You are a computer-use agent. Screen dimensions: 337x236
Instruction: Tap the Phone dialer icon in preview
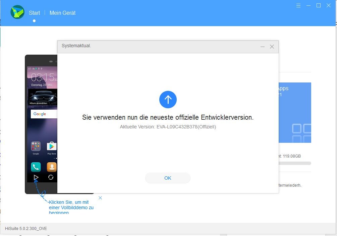[36, 167]
